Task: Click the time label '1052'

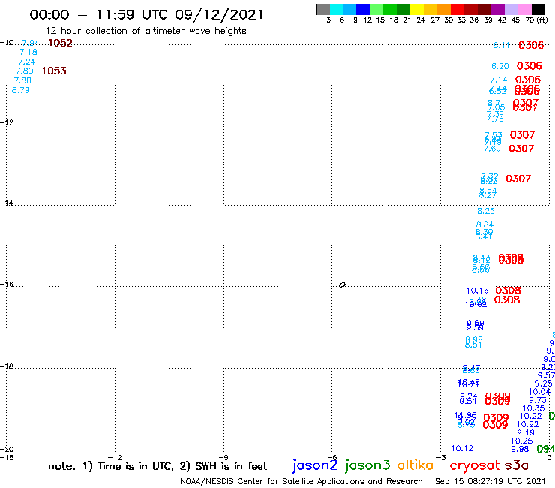Action: pyautogui.click(x=60, y=43)
